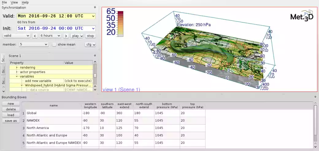The image size is (319, 151).
Task: Click the Met.3D logo in the view
Action: pos(302,15)
